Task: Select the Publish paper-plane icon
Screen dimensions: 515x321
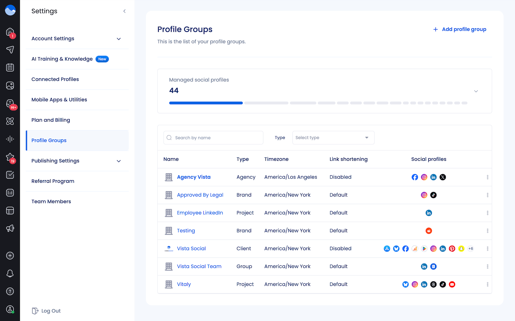Action: pyautogui.click(x=10, y=50)
